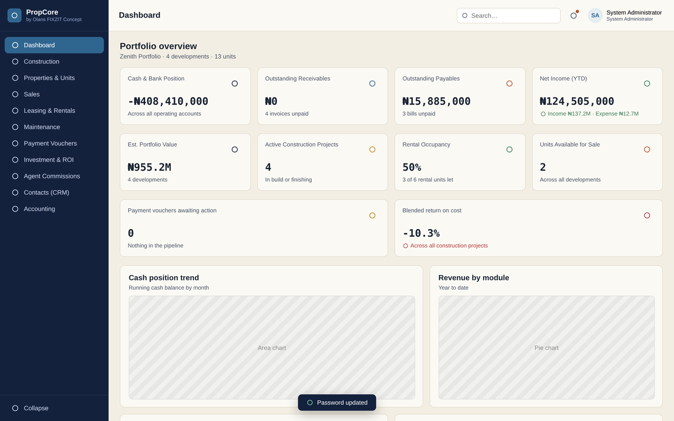
Task: Go to the Dashboard menu item
Action: pos(54,45)
